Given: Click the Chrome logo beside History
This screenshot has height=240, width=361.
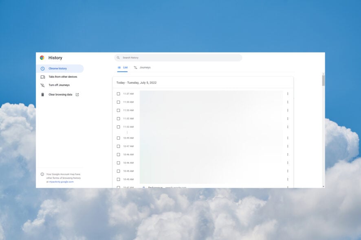Looking at the screenshot, I should tap(42, 58).
